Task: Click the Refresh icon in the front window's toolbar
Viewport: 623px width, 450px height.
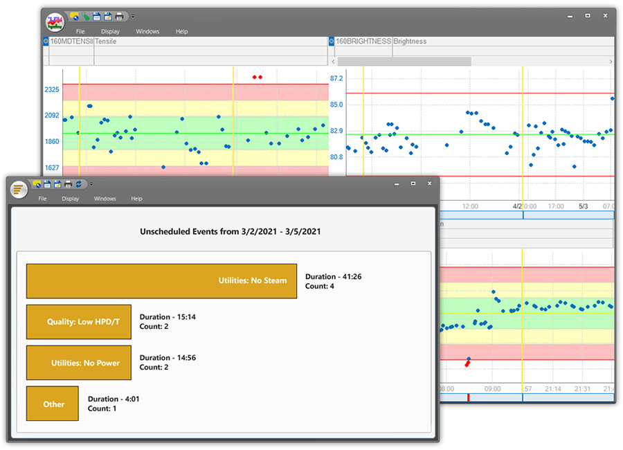Action: pos(79,184)
